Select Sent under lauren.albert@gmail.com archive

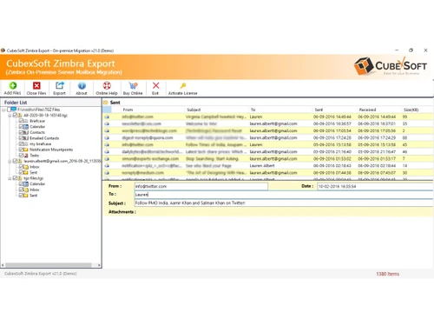33,172
